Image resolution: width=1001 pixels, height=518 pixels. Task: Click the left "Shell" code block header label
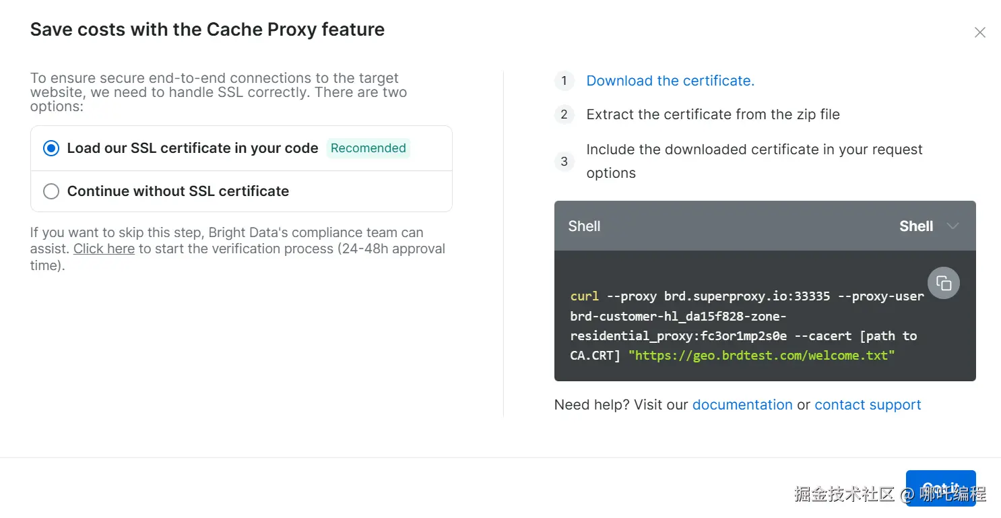click(x=584, y=226)
